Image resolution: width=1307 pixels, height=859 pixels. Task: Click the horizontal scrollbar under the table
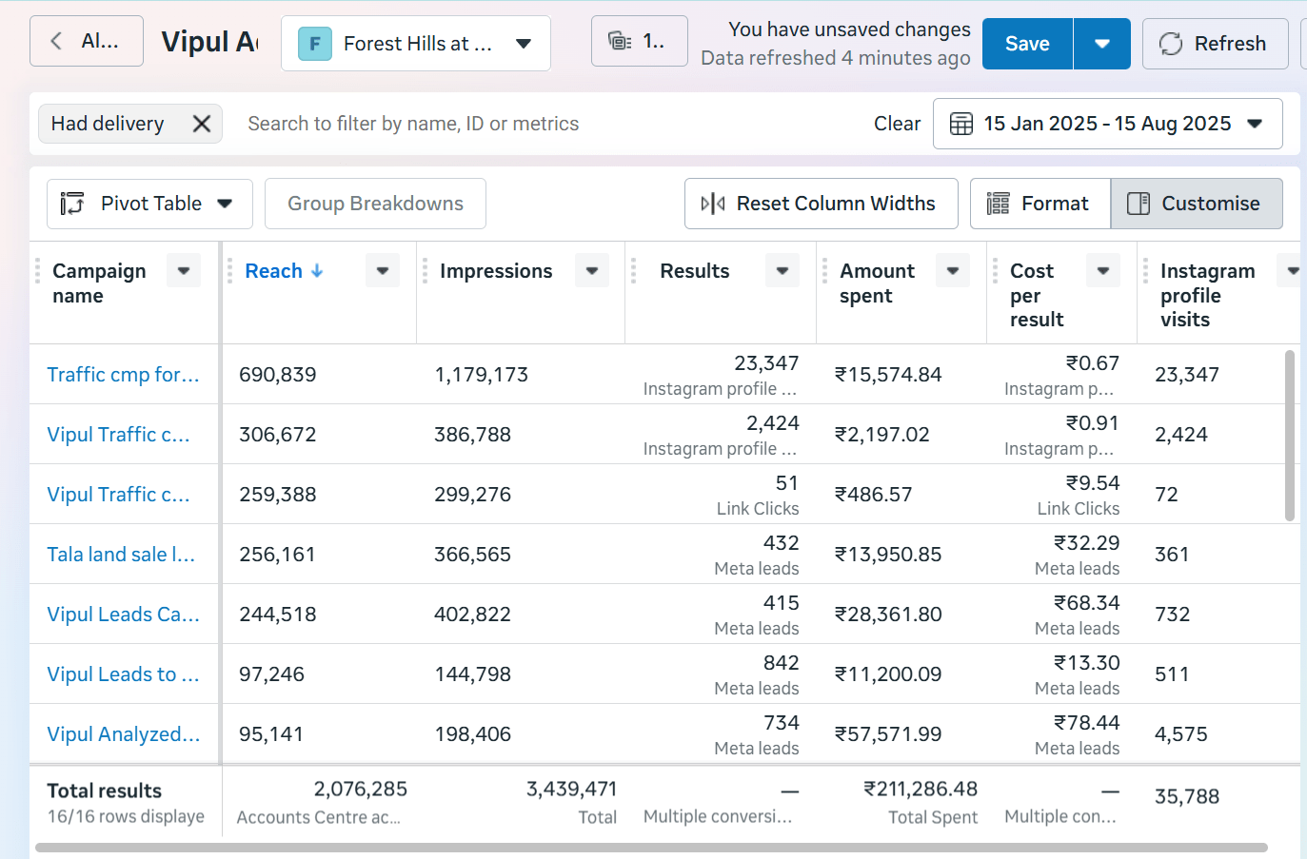(651, 848)
